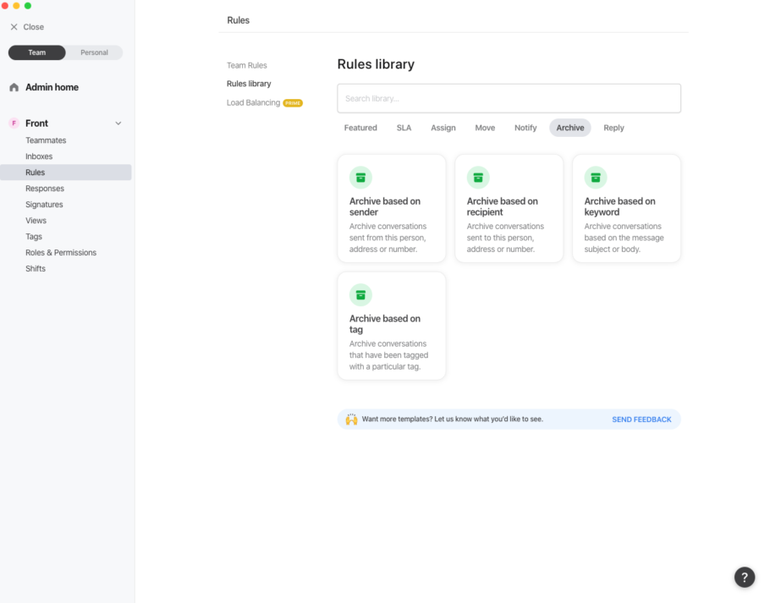Open the Archive based on recipient template

pos(509,209)
